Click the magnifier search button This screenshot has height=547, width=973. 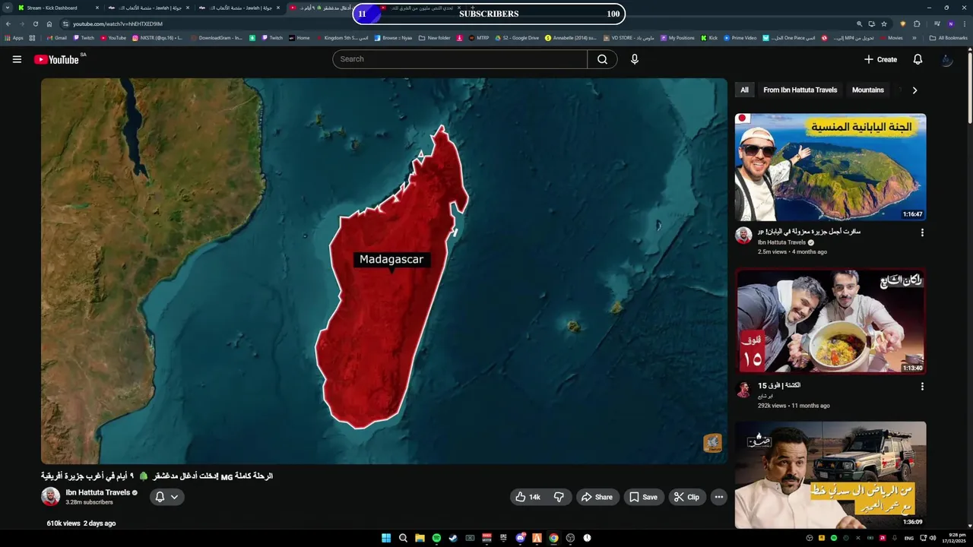(602, 59)
